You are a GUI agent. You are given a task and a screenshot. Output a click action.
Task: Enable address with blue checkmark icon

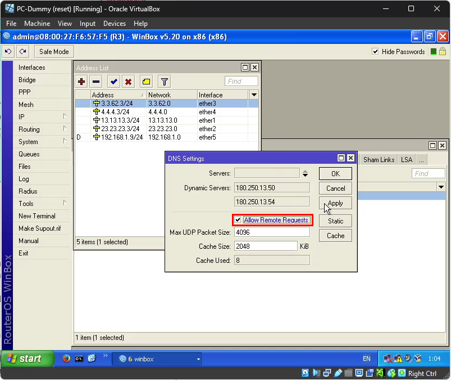point(113,82)
